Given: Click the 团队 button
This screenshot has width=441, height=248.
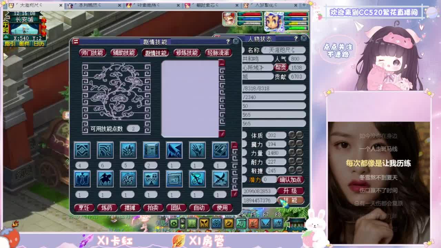Looking at the screenshot, I should click(176, 208).
